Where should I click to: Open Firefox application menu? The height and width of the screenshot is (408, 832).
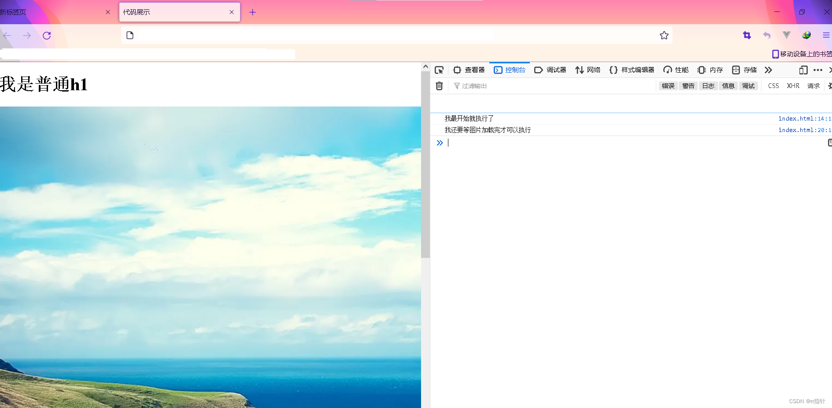827,35
